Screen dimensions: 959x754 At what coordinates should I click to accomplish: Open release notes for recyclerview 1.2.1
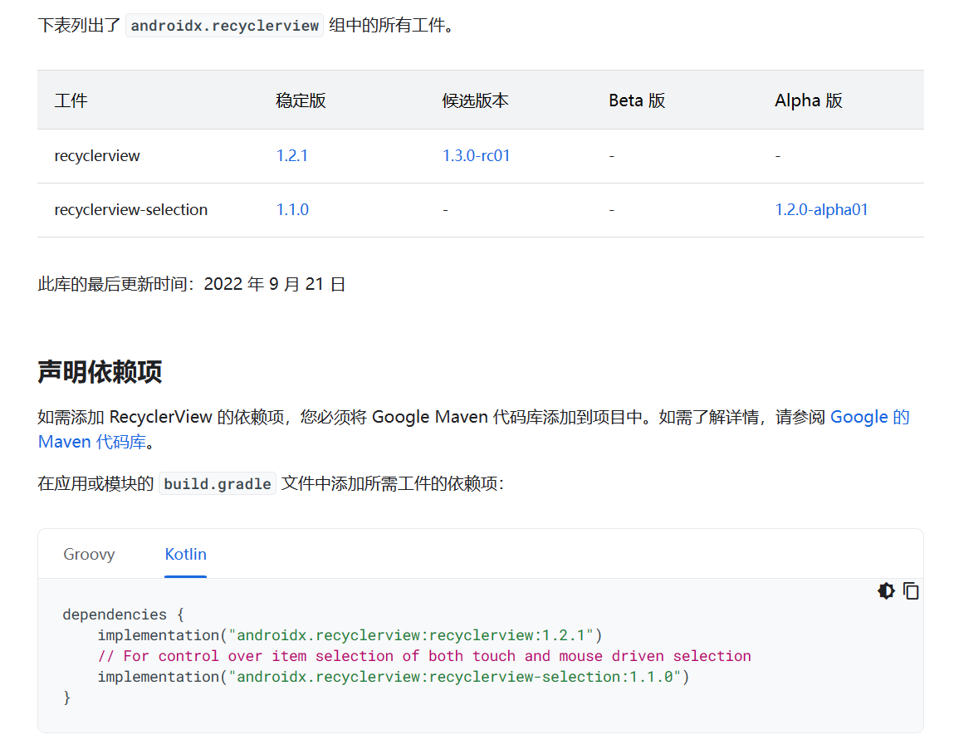pos(292,155)
